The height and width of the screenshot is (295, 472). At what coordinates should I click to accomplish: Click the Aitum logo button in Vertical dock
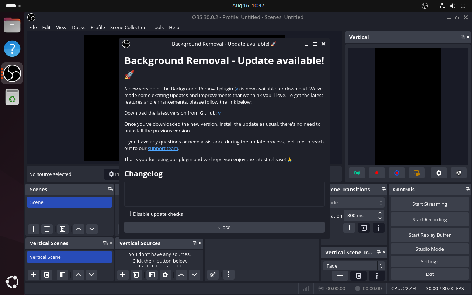(x=459, y=173)
